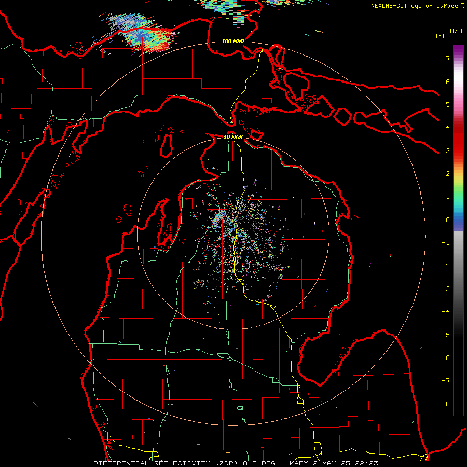Click the 3 value on color scale
Screen dimensions: 467x467
(448, 150)
